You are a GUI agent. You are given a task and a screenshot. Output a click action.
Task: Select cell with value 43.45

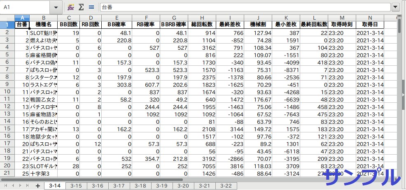[x=258, y=151]
